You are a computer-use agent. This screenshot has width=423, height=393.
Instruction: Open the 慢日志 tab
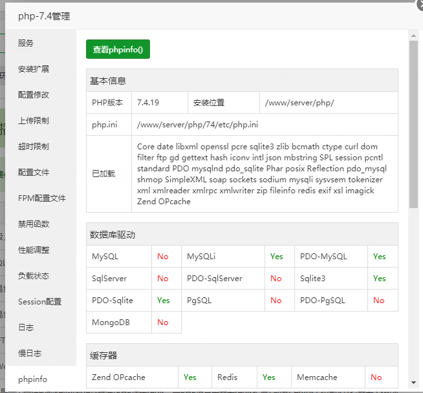[30, 354]
